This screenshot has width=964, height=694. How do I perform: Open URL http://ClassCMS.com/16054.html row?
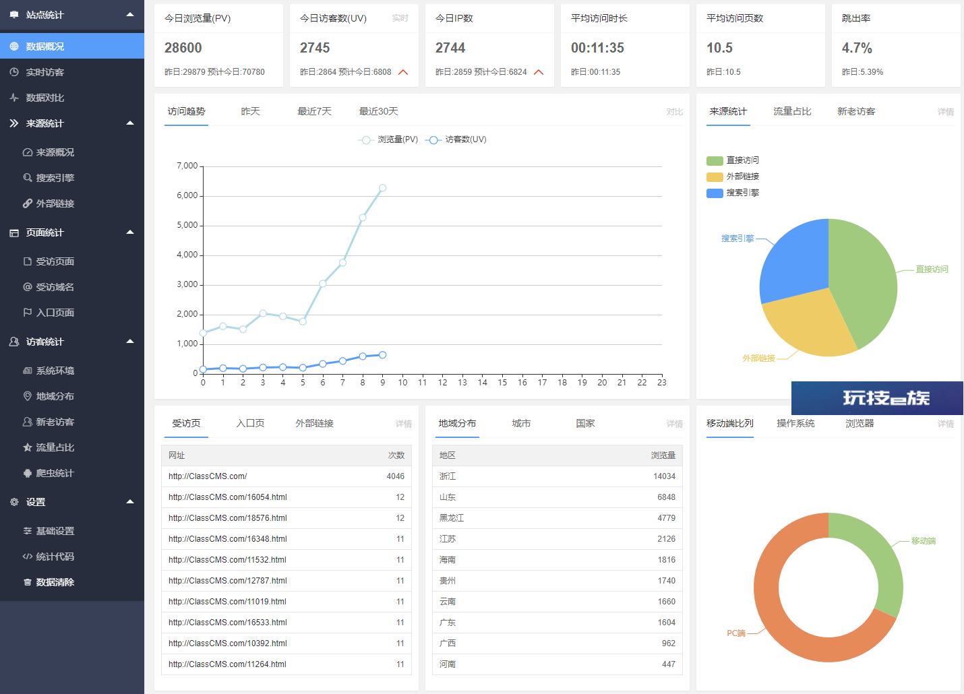(x=287, y=497)
